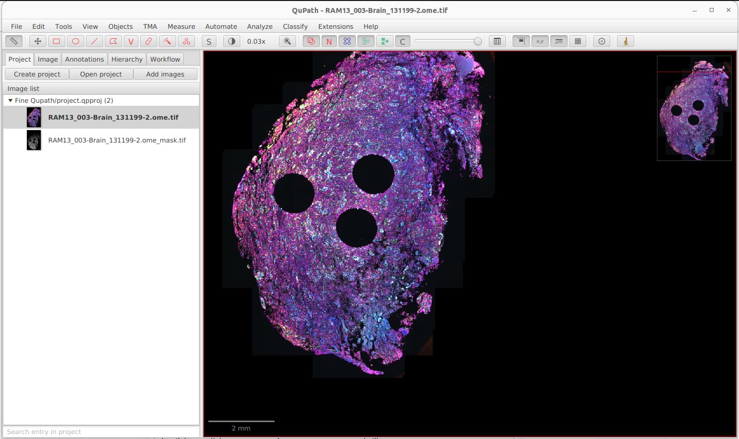Select the Ellipse annotation tool

(x=75, y=41)
